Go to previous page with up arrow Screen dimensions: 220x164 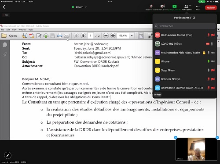(76, 36)
